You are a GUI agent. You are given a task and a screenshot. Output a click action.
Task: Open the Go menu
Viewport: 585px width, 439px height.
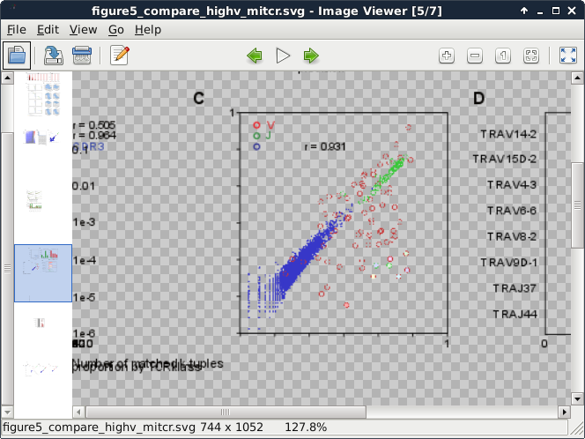(116, 29)
